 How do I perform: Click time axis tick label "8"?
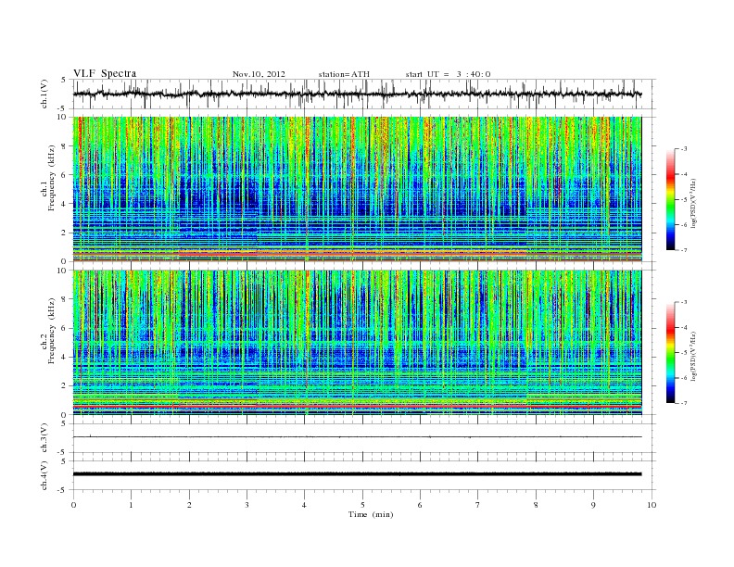536,505
